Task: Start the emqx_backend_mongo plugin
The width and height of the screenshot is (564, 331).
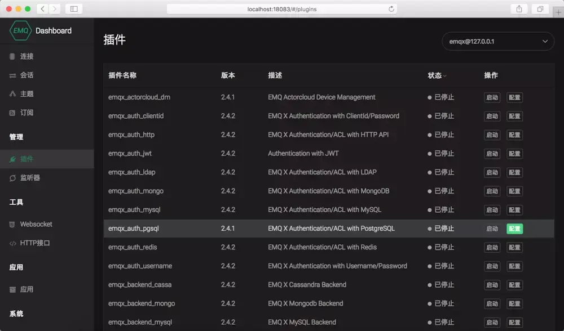Action: (x=492, y=304)
